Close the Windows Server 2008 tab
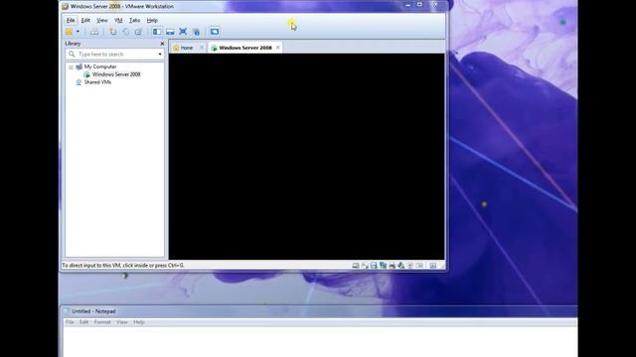This screenshot has height=357, width=636. tap(278, 48)
